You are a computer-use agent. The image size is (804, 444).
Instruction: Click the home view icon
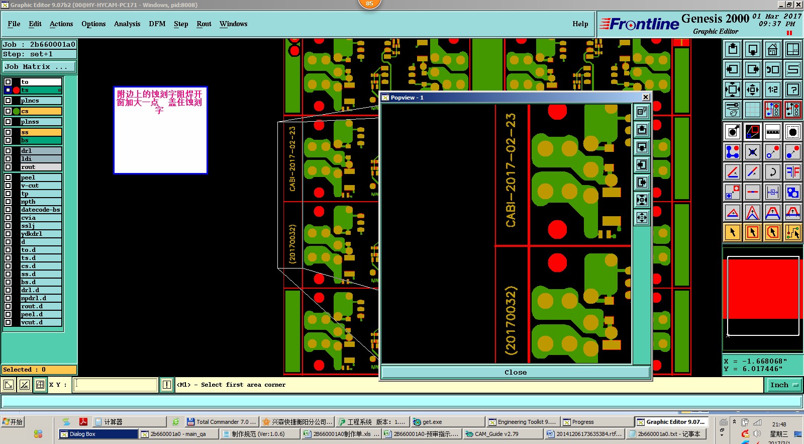pos(773,49)
